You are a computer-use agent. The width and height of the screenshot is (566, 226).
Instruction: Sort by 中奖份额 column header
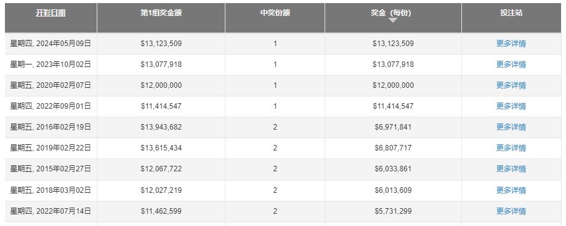click(275, 14)
